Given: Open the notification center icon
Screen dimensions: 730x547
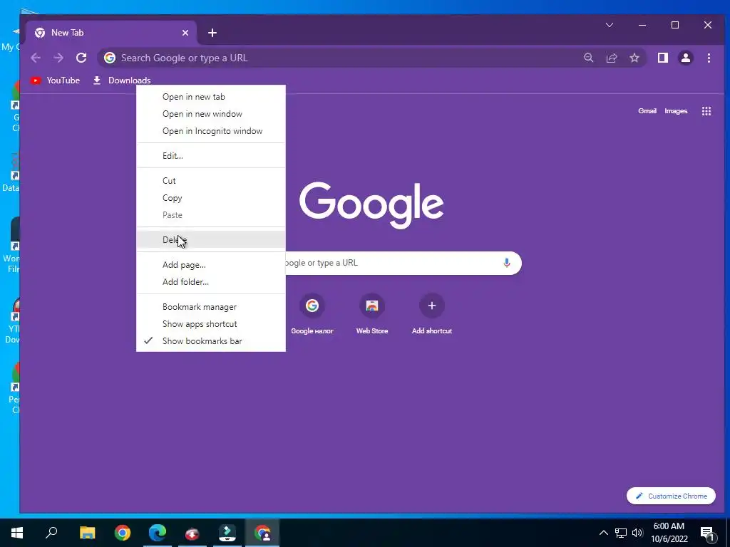Looking at the screenshot, I should coord(707,533).
